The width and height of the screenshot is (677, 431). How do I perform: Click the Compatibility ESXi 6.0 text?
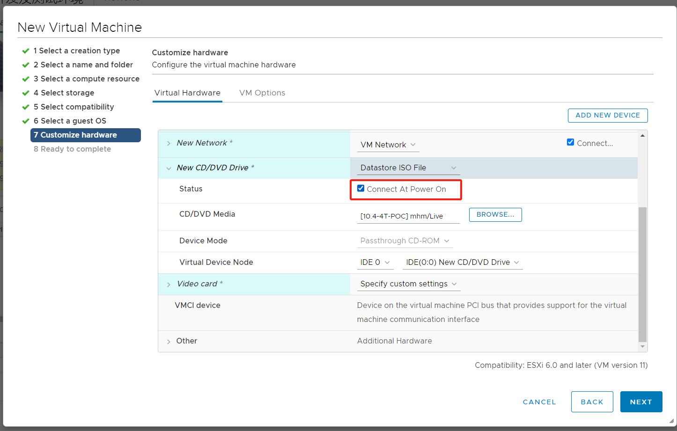561,365
